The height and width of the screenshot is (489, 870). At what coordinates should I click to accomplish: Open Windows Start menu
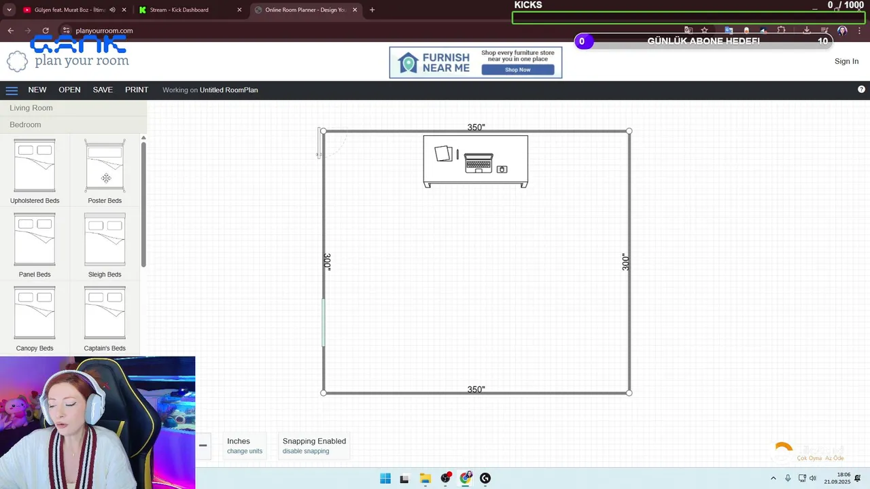385,478
